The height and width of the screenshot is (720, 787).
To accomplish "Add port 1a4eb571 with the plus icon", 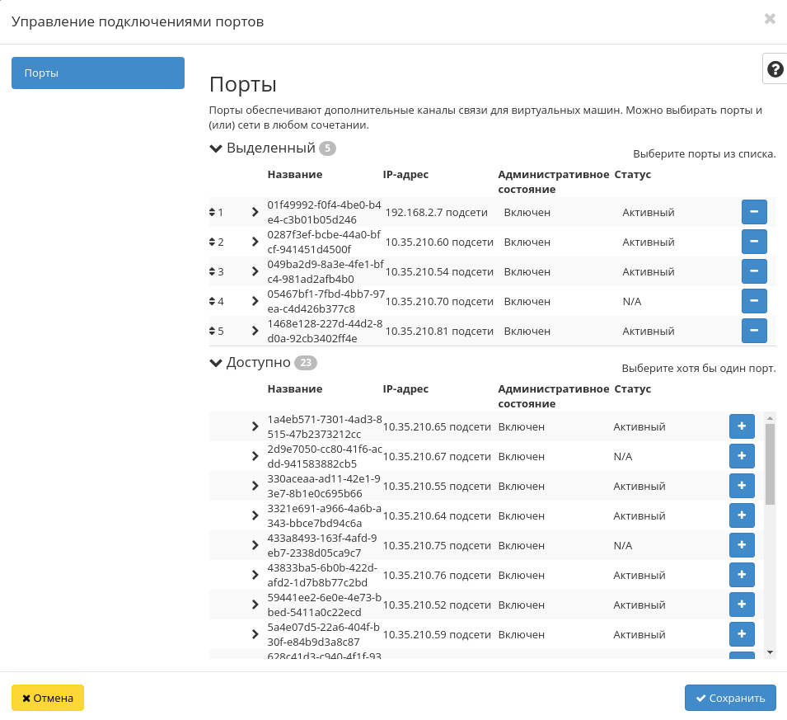I will (741, 426).
